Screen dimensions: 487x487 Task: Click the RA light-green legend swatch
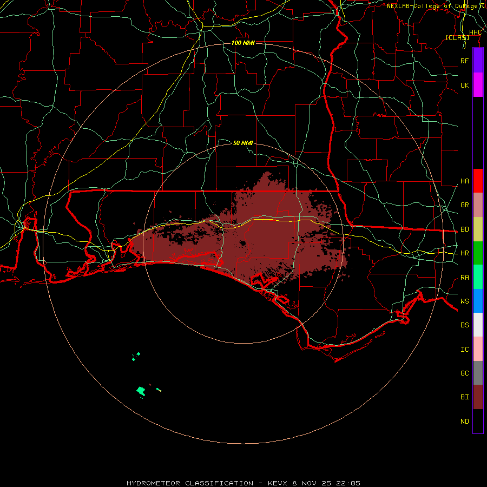coord(478,277)
